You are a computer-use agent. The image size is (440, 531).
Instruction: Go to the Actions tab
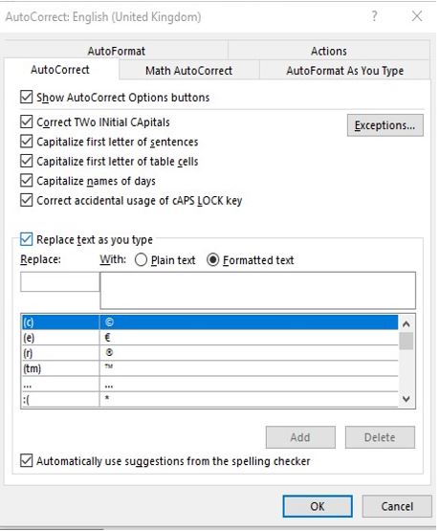tap(329, 51)
